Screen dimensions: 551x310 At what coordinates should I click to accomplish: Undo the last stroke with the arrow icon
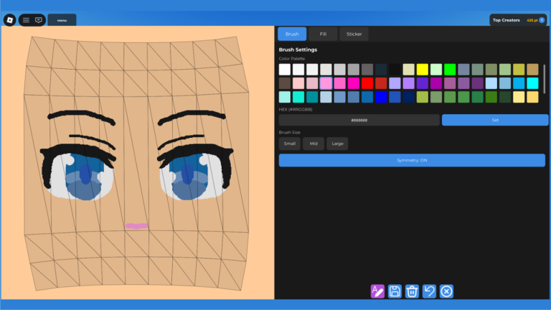[429, 291]
